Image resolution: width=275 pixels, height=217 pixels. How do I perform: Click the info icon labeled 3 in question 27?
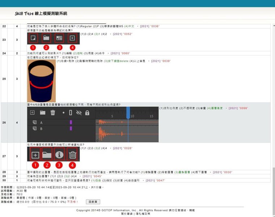(x=59, y=155)
